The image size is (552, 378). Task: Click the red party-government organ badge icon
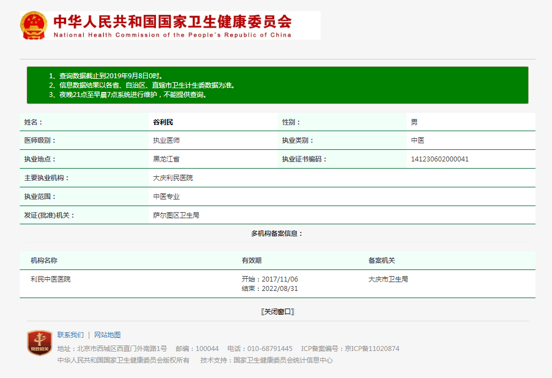[x=40, y=342]
